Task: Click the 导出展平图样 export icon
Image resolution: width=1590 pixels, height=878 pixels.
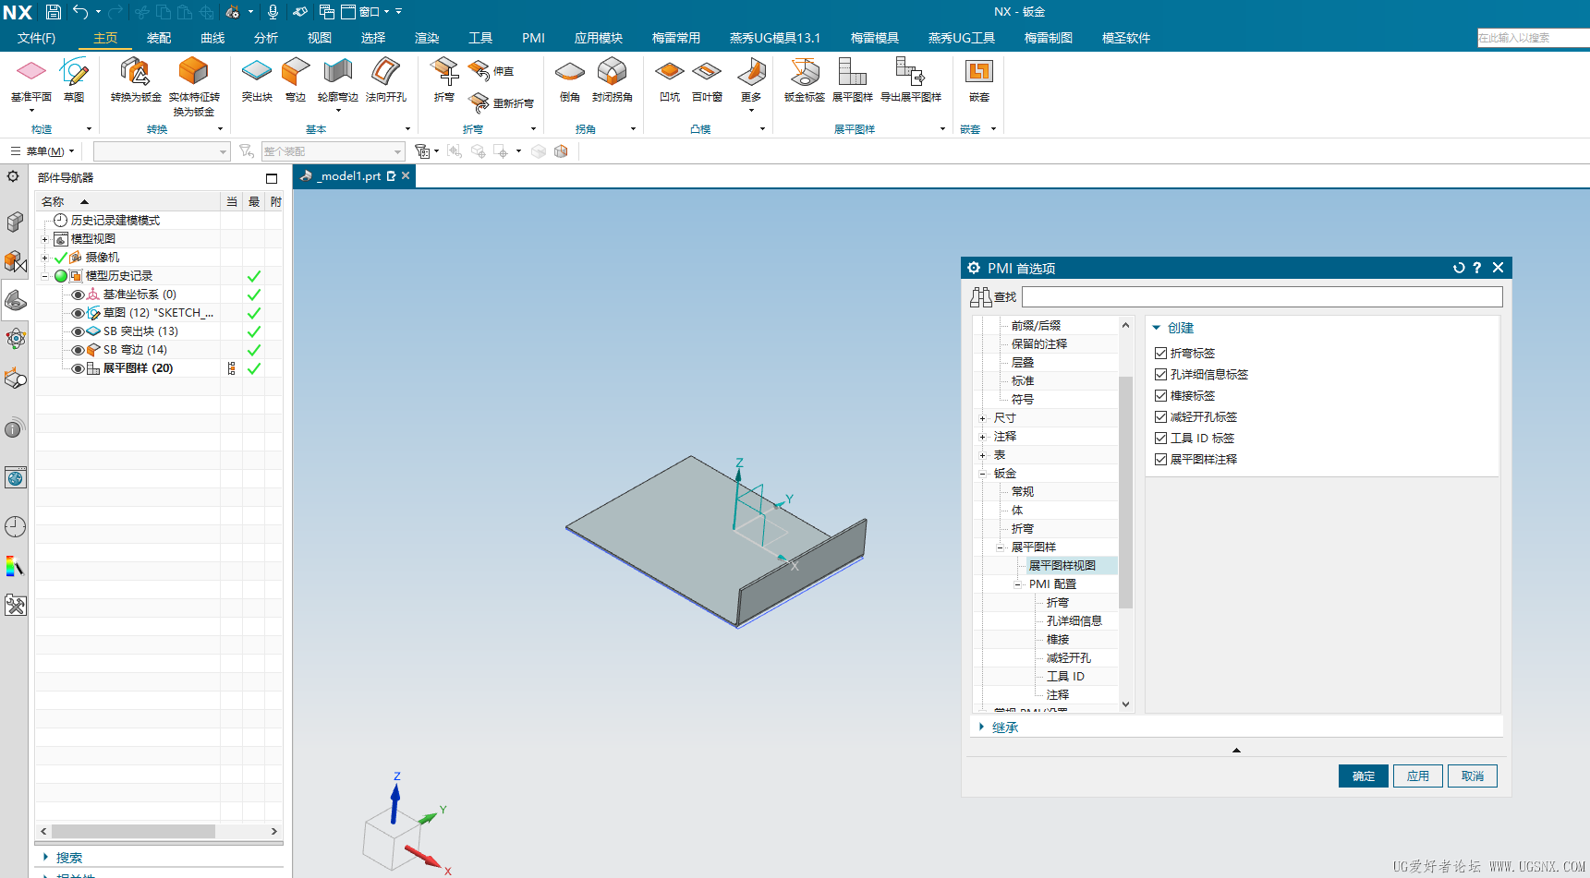Action: 910,71
